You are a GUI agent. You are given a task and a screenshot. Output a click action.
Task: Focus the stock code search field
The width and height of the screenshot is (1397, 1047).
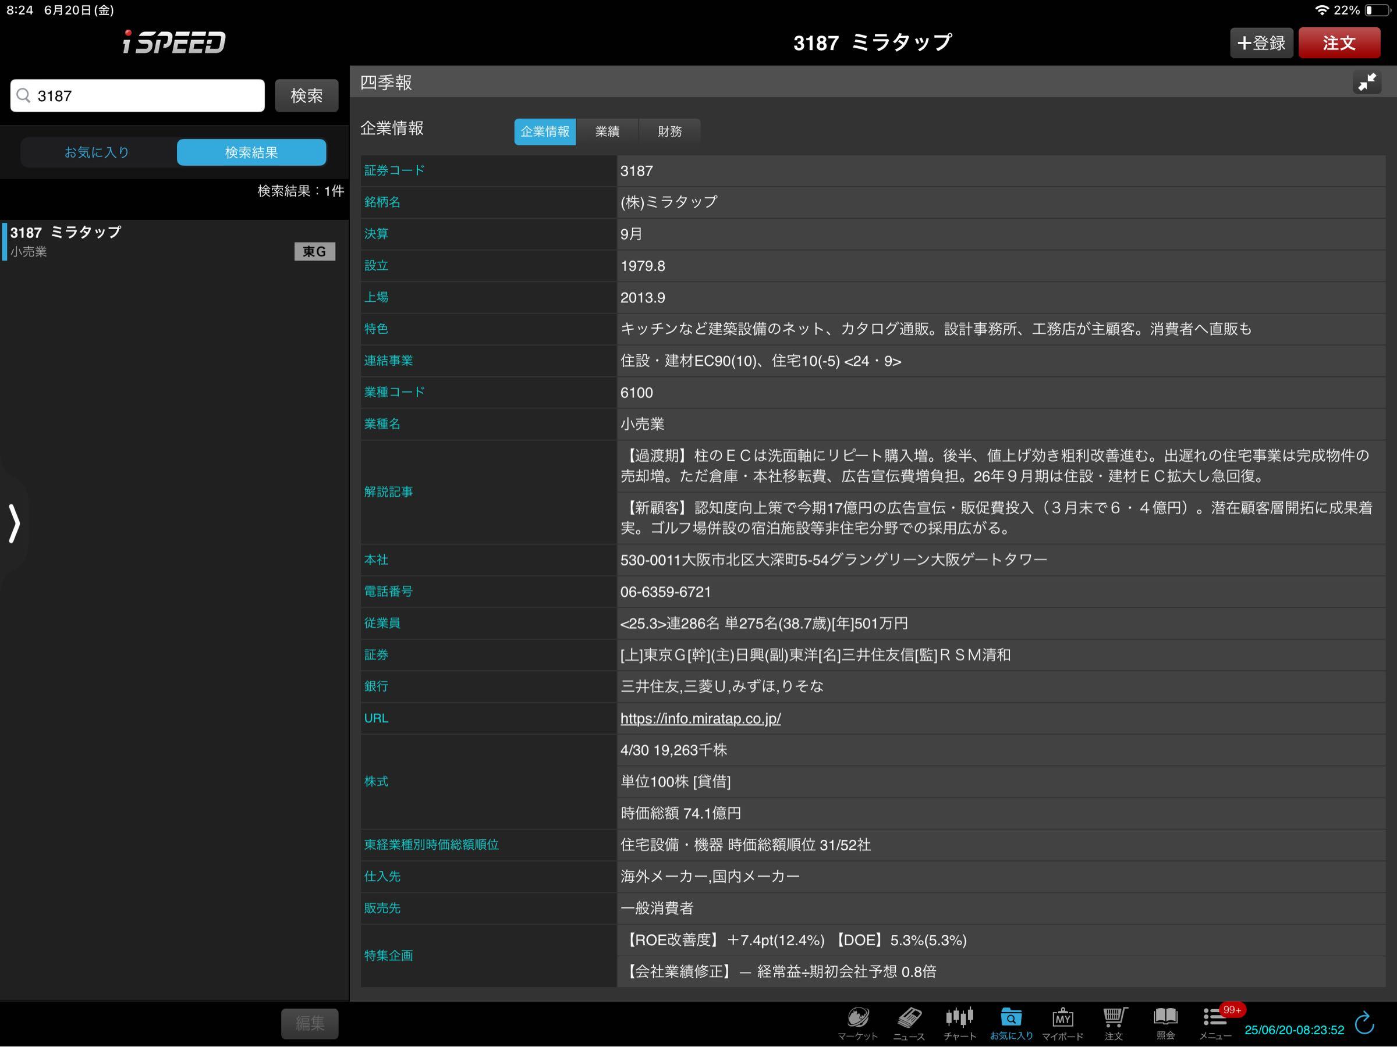pos(138,95)
